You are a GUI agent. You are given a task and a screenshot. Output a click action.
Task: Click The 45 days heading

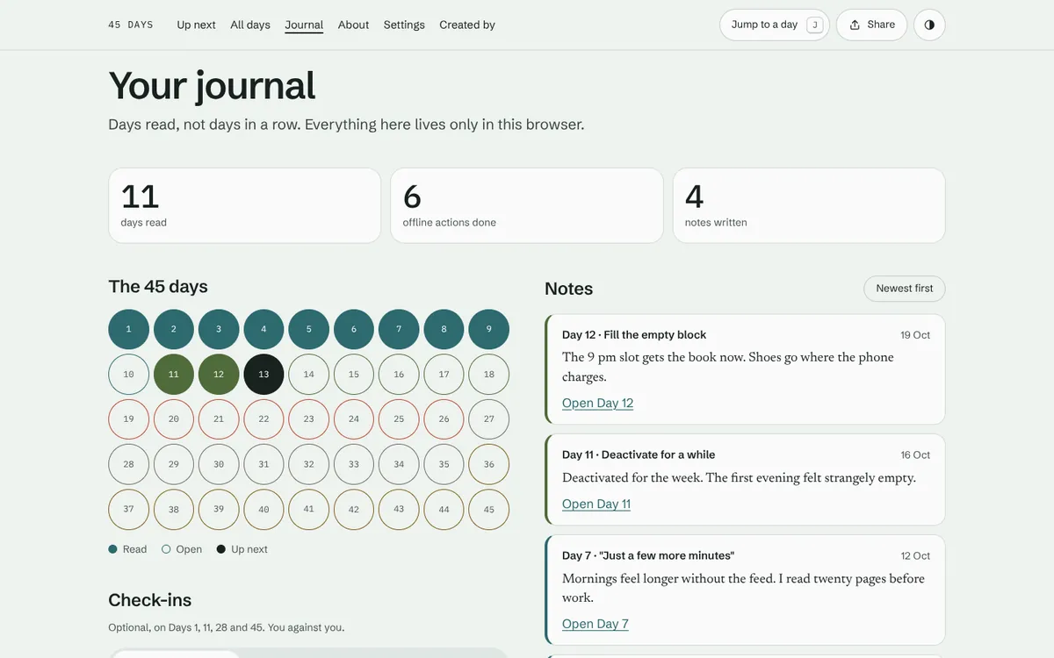[158, 286]
